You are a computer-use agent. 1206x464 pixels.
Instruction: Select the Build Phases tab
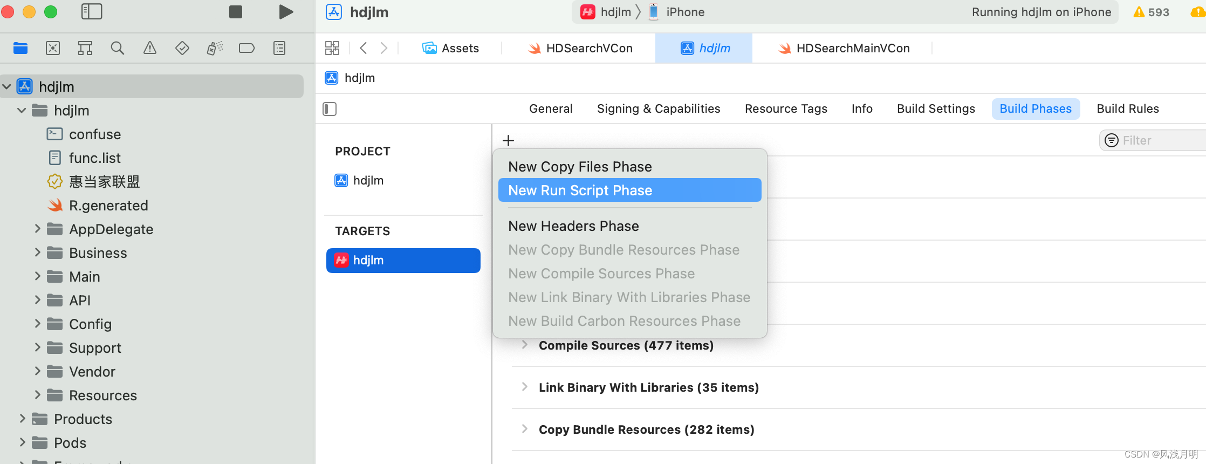(x=1036, y=108)
